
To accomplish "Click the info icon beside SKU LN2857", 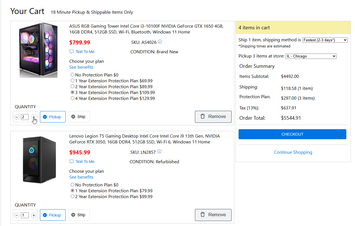I will 159,152.
